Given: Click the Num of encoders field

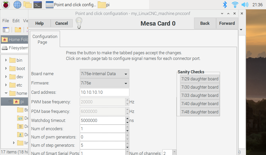Looking at the screenshot, I should (103, 129).
